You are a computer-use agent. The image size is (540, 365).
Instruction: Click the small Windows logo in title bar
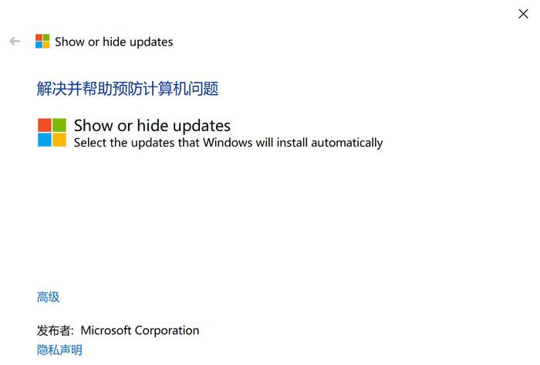(x=42, y=42)
